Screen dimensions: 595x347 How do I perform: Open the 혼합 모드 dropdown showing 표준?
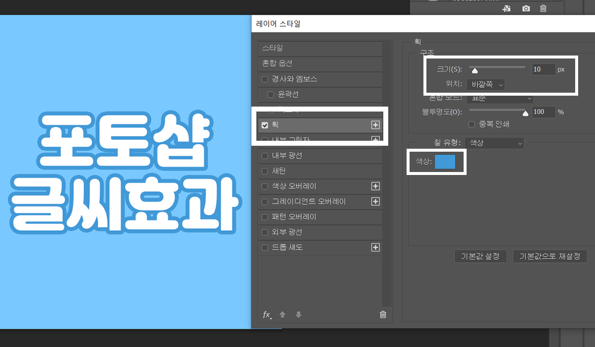pos(500,99)
